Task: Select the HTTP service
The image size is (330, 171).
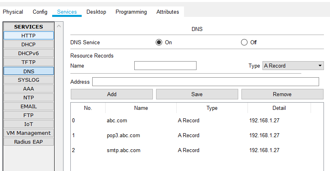Action: click(28, 35)
